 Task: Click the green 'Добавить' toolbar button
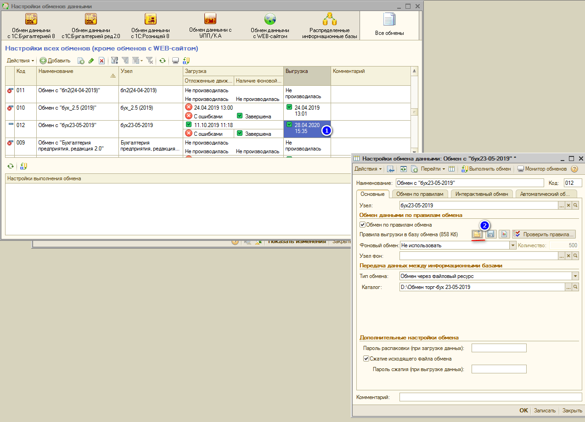(55, 61)
